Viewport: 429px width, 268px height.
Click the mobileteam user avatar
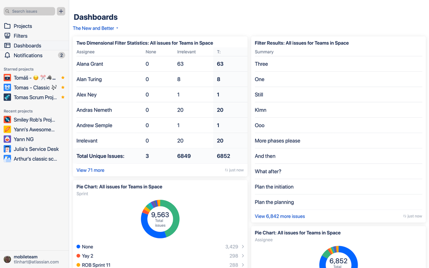(7, 259)
